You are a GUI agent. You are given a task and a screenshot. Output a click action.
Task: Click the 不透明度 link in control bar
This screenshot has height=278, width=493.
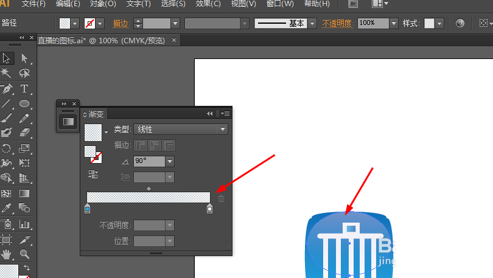click(x=338, y=23)
